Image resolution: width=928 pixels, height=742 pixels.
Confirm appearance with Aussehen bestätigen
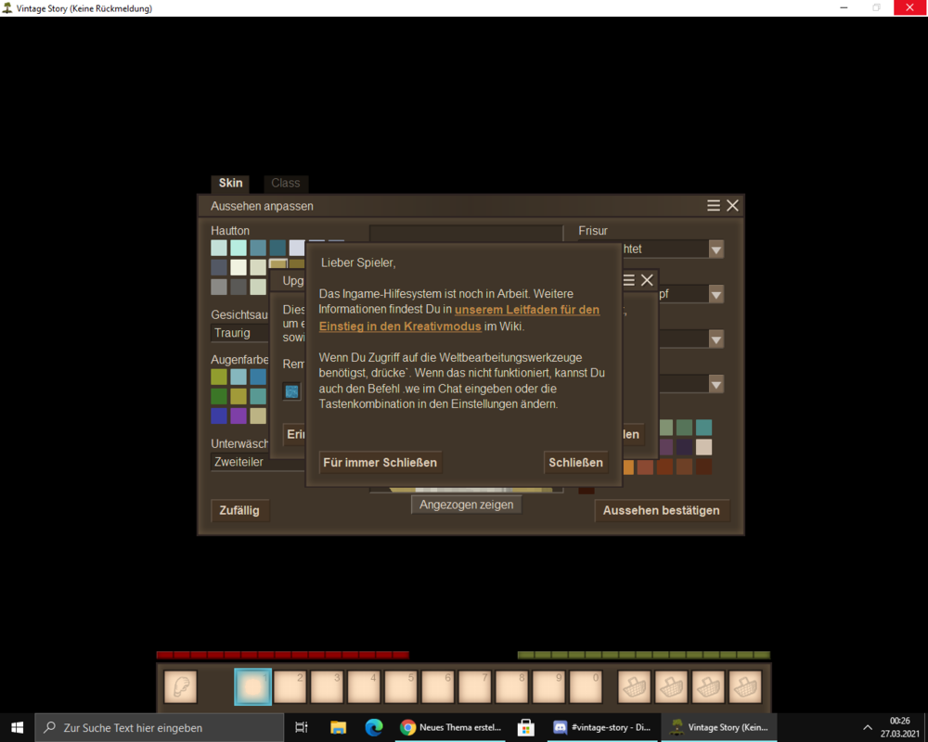point(662,510)
